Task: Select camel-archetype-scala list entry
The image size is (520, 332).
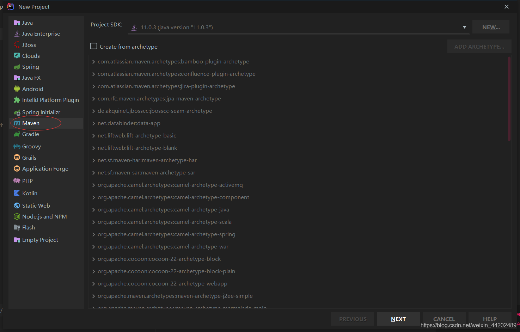Action: [165, 222]
